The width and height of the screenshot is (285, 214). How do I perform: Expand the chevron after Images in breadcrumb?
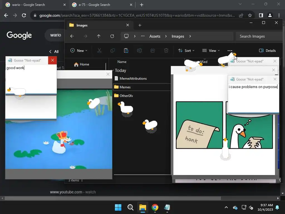point(190,36)
